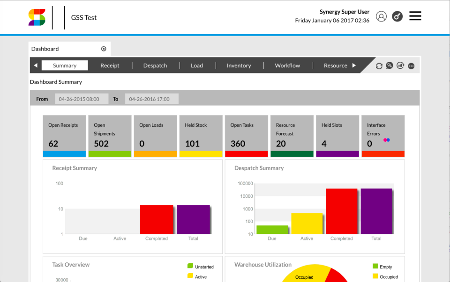The image size is (450, 282).
Task: Open the Open Tasks count tile
Action: click(246, 136)
